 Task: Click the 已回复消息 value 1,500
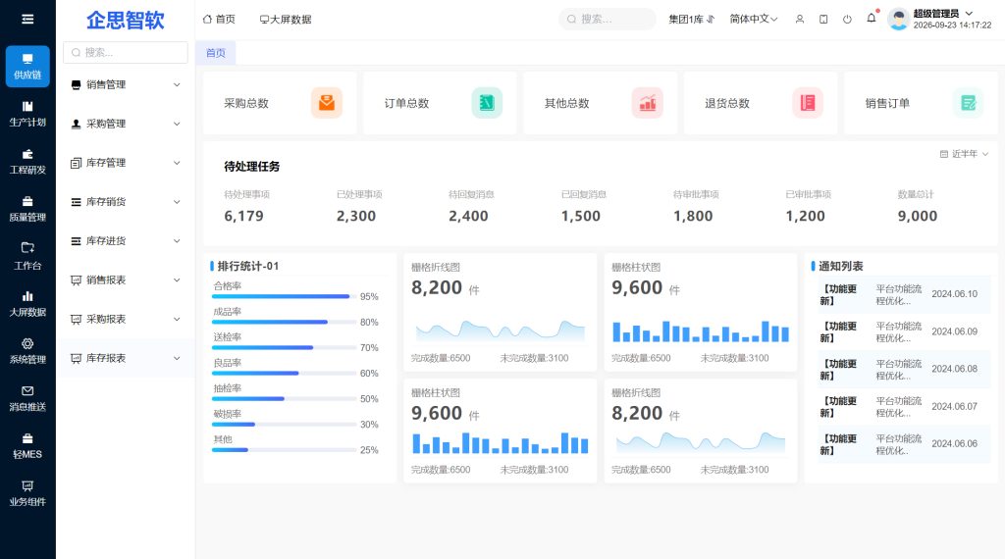pos(581,217)
